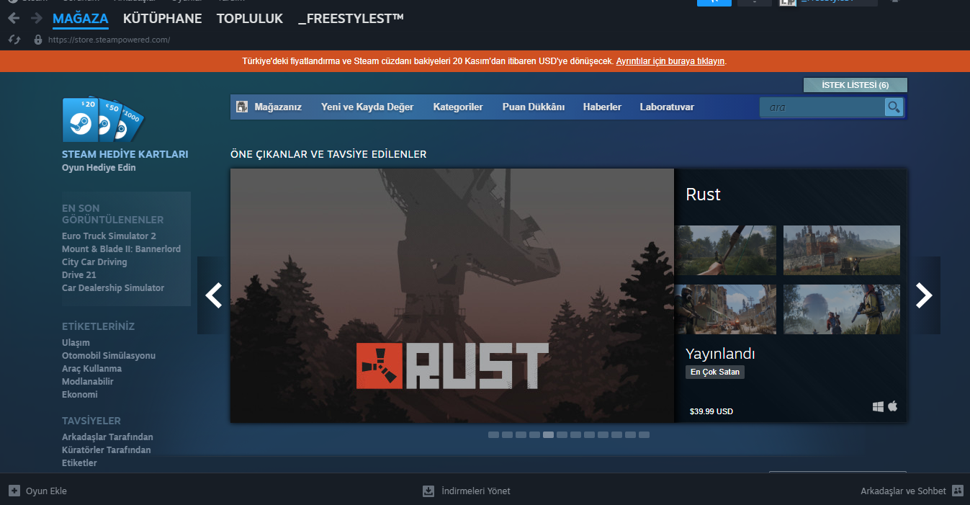Browse the Otomobil Simülasyonu tag
The height and width of the screenshot is (505, 970).
109,356
